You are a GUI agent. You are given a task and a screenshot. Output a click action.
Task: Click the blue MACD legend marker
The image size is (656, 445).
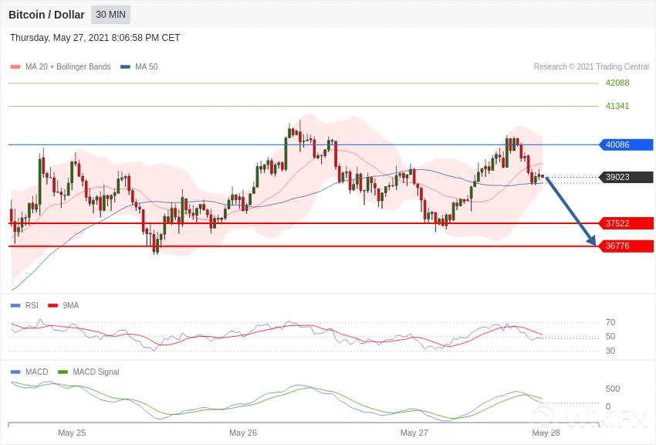15,372
